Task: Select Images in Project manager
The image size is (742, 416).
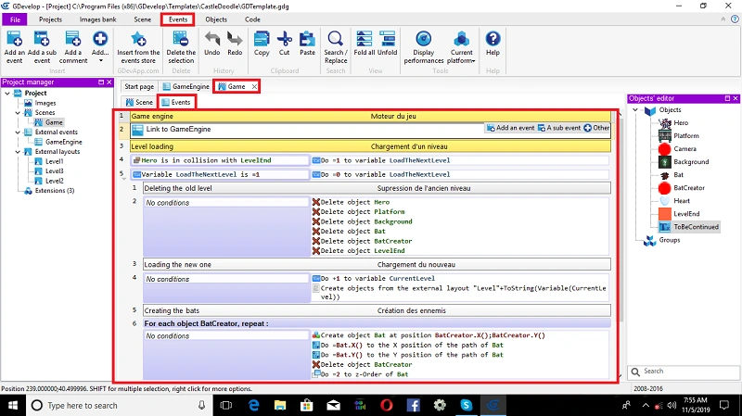Action: [45, 103]
